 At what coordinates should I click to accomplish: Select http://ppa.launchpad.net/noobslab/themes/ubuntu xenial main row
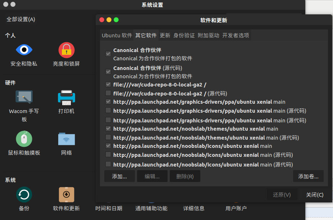(196, 128)
